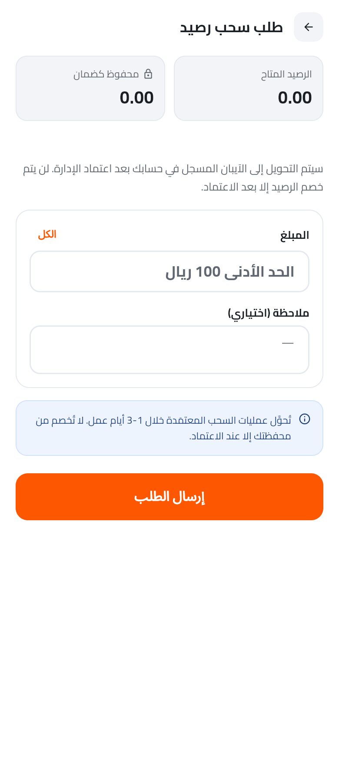The image size is (339, 783).
Task: Click the lock icon beside محفوظ كضمان
Action: [x=148, y=74]
